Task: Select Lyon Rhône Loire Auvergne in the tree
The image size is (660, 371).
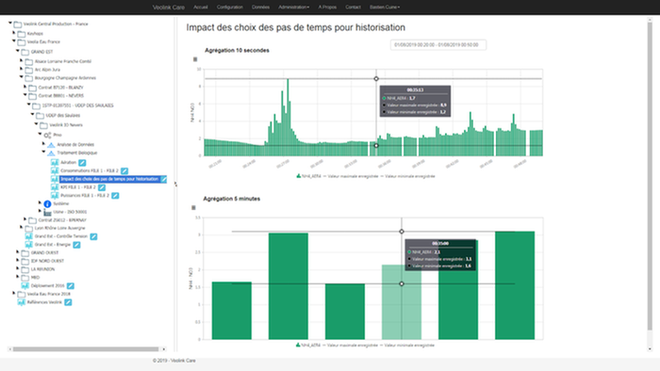Action: coord(59,228)
